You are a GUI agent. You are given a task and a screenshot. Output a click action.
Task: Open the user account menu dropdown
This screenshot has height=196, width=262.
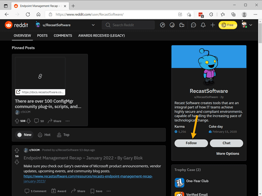coord(247,25)
